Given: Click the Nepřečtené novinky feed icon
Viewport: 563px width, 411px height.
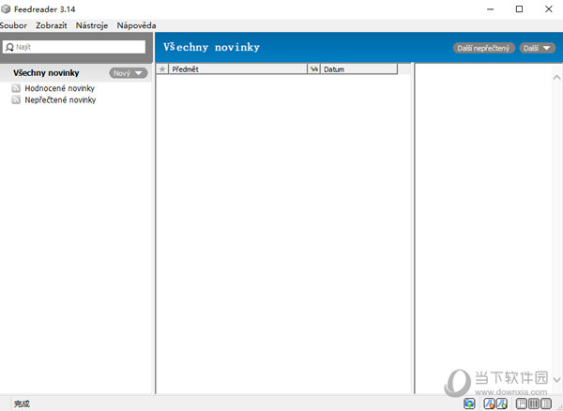Looking at the screenshot, I should point(16,99).
